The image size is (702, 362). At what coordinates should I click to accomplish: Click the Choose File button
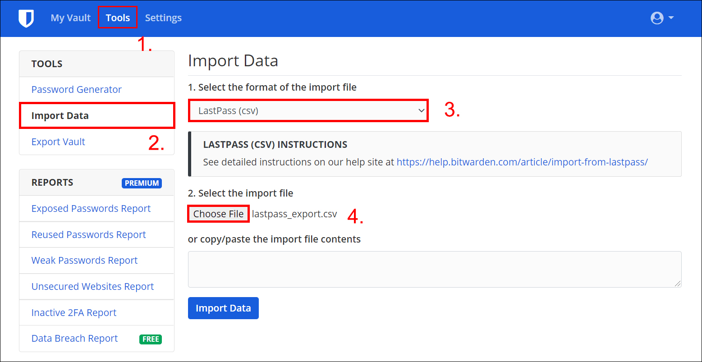tap(219, 214)
